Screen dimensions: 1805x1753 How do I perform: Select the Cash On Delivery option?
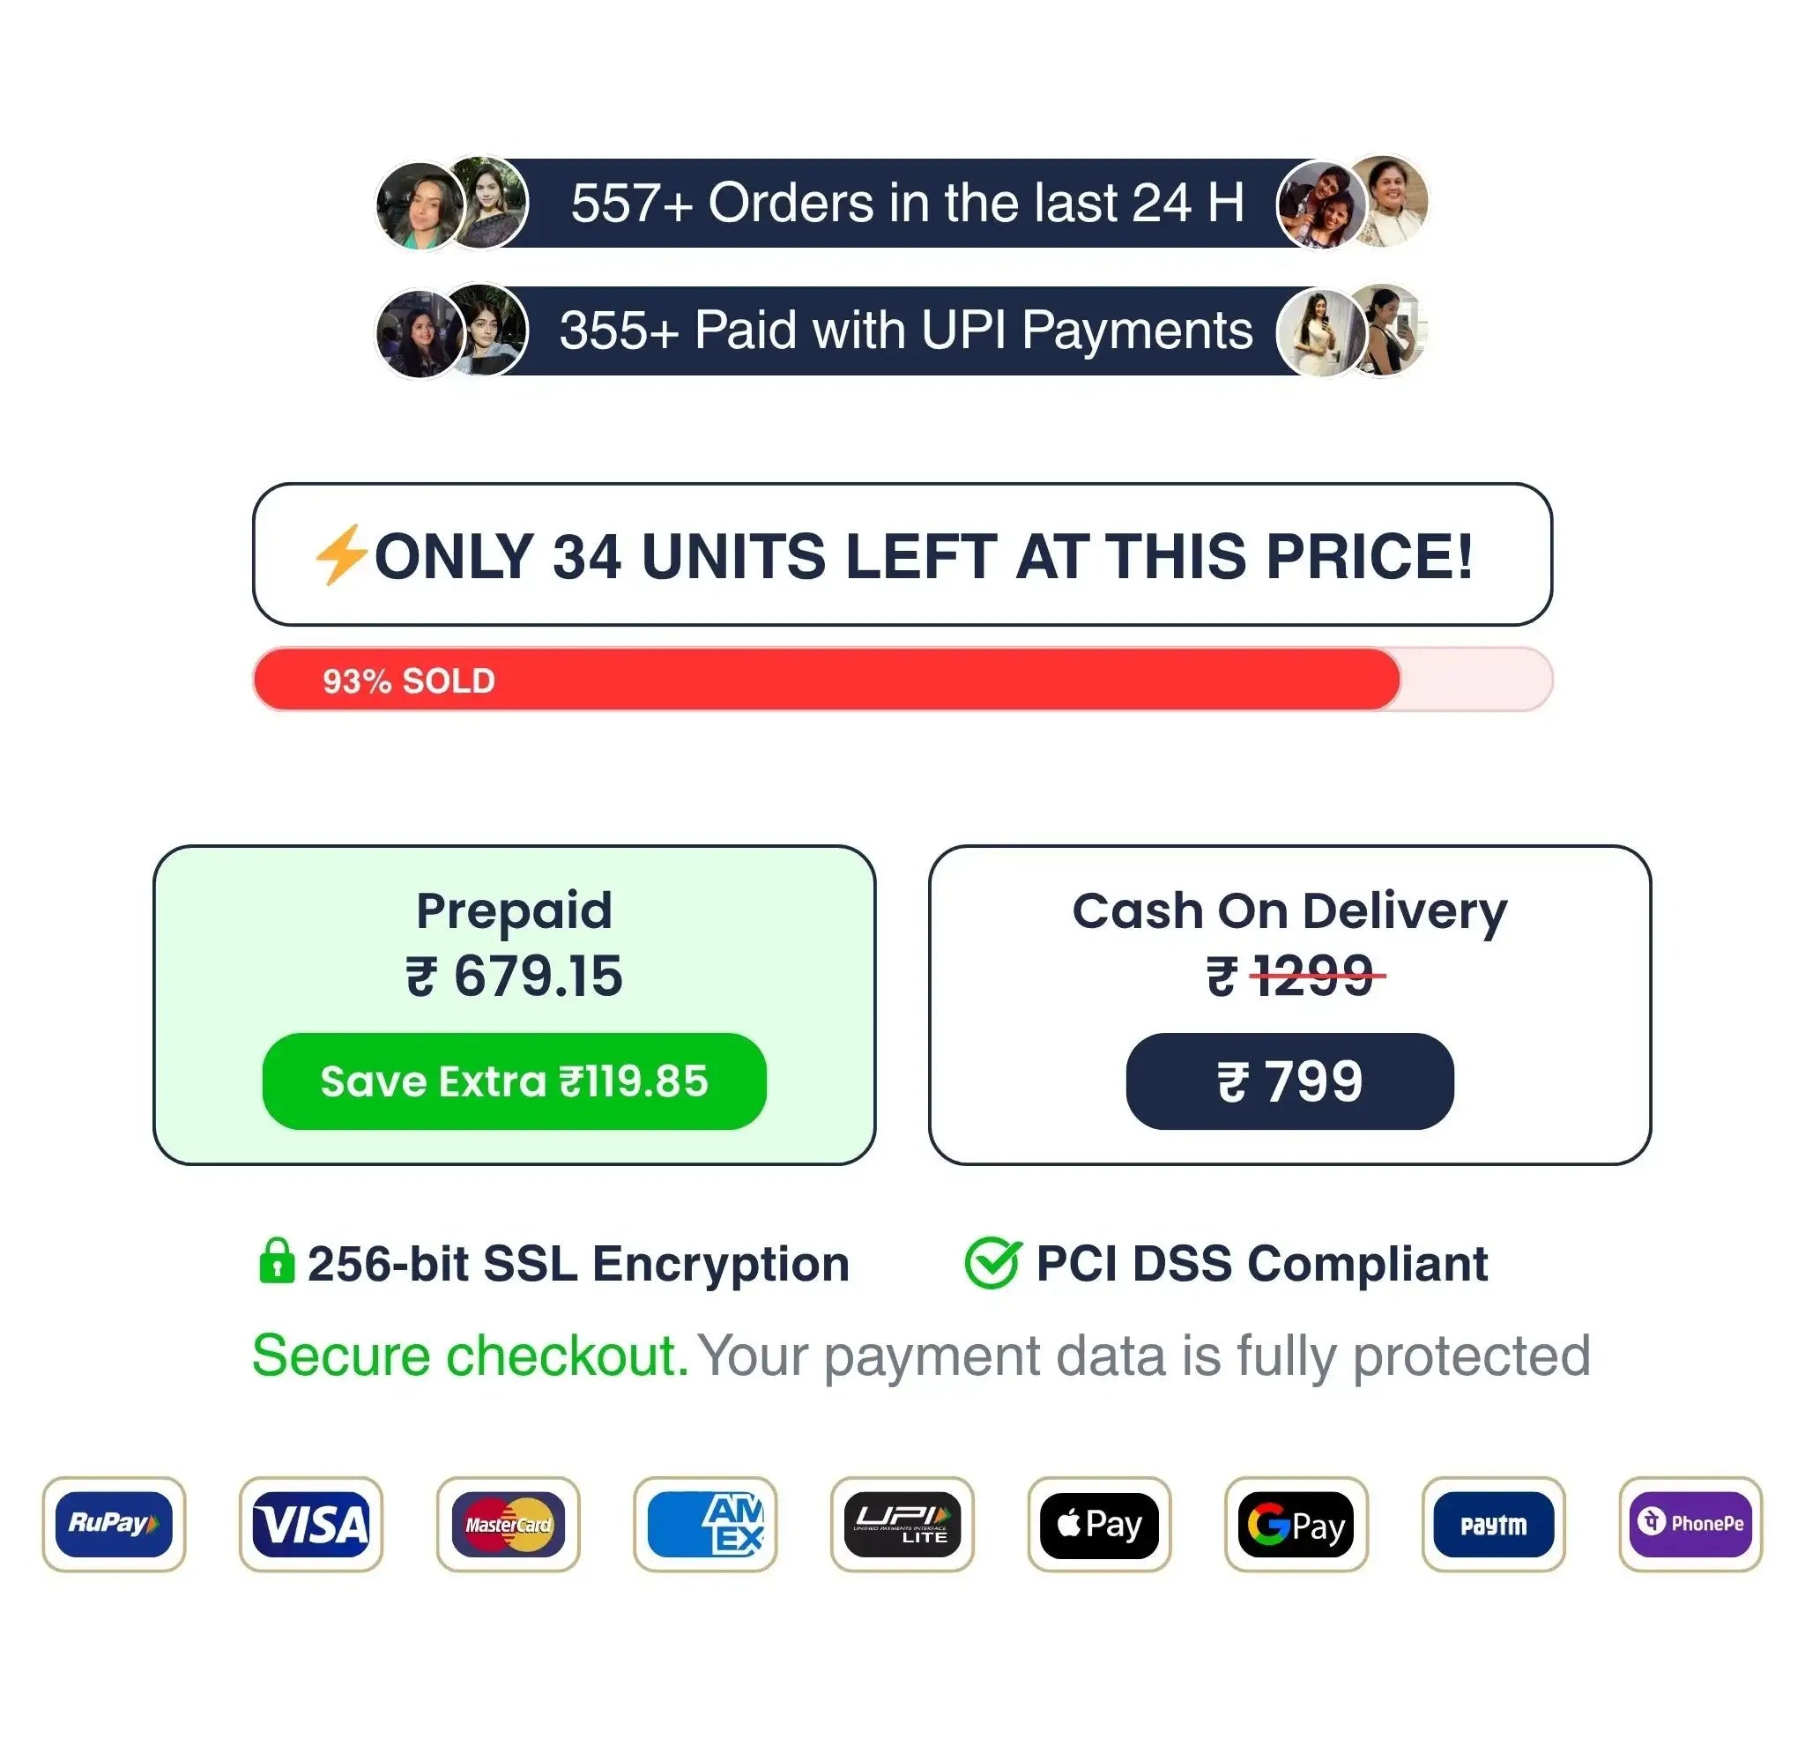(1289, 1005)
